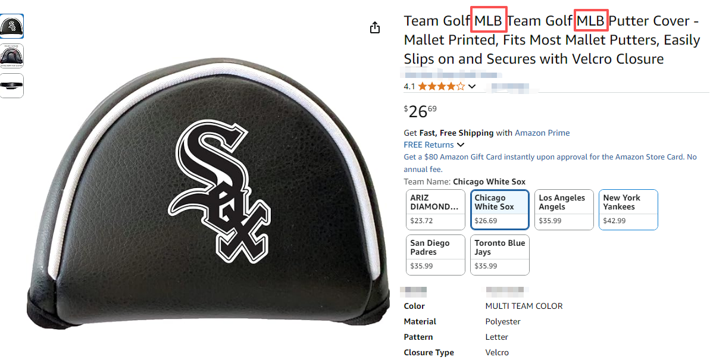Choose the Chicago White Sox team option
The width and height of the screenshot is (710, 363).
tap(499, 209)
